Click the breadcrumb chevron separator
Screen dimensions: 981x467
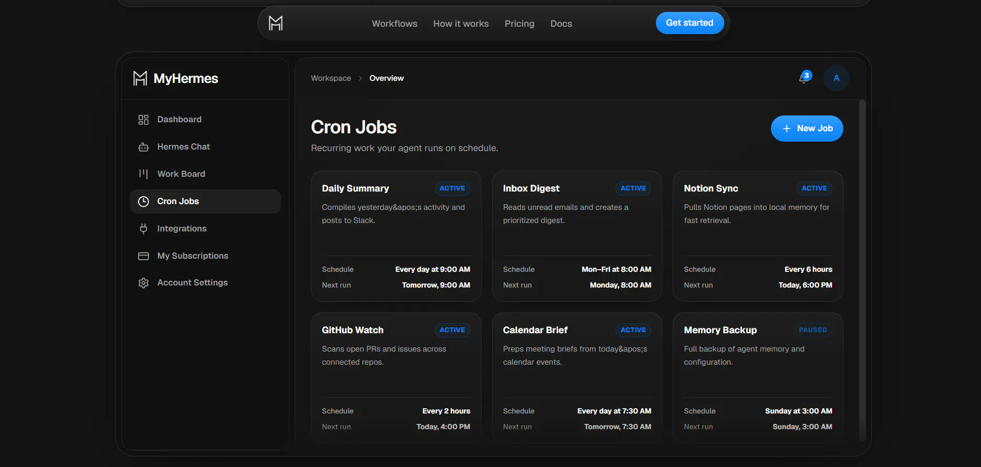(x=360, y=78)
